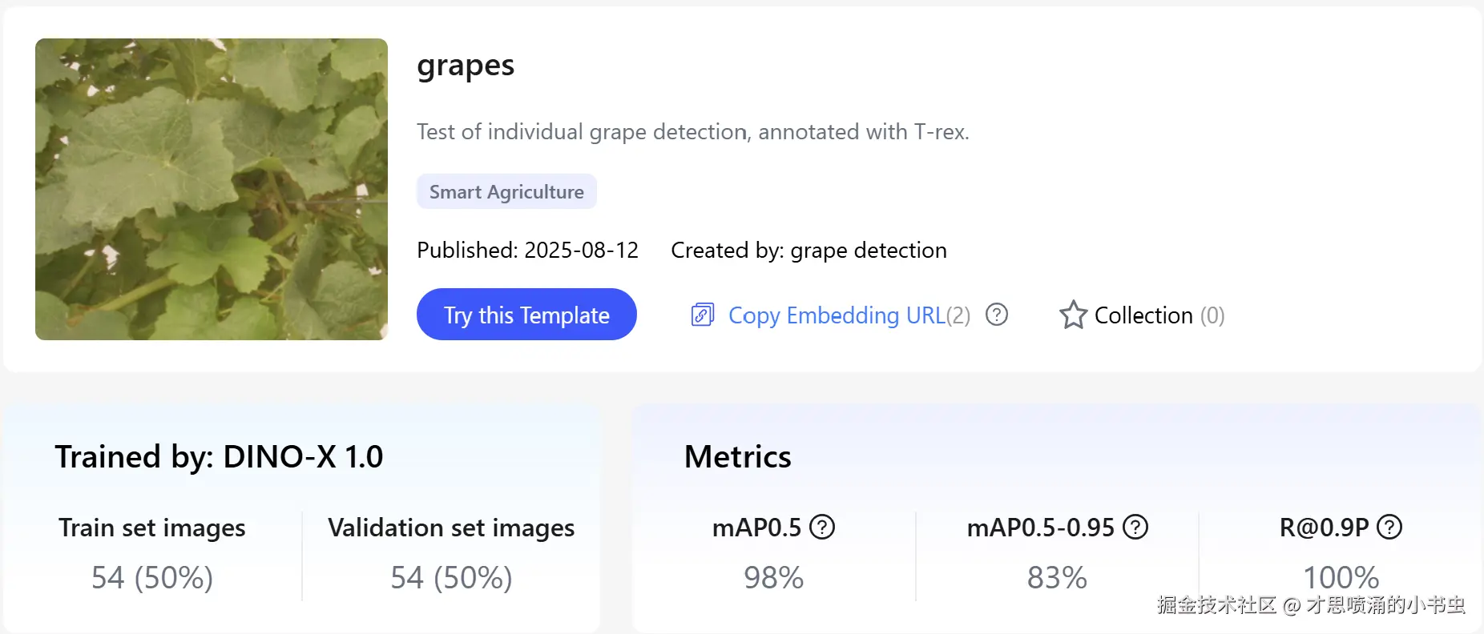The height and width of the screenshot is (634, 1484).
Task: Select the Smart Agriculture tag
Action: tap(506, 192)
